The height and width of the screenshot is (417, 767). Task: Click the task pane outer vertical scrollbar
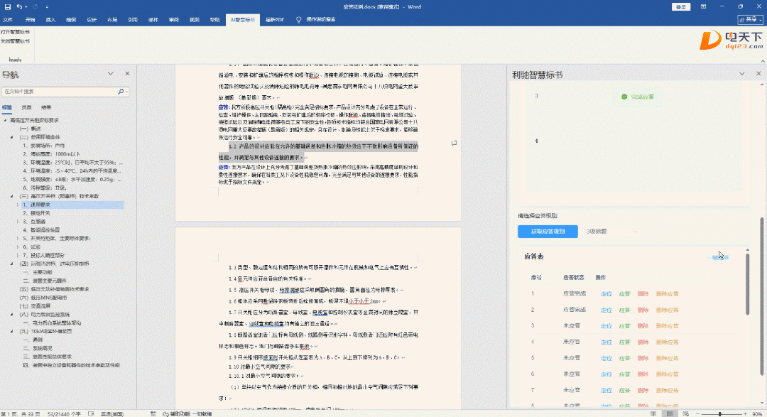pyautogui.click(x=762, y=297)
